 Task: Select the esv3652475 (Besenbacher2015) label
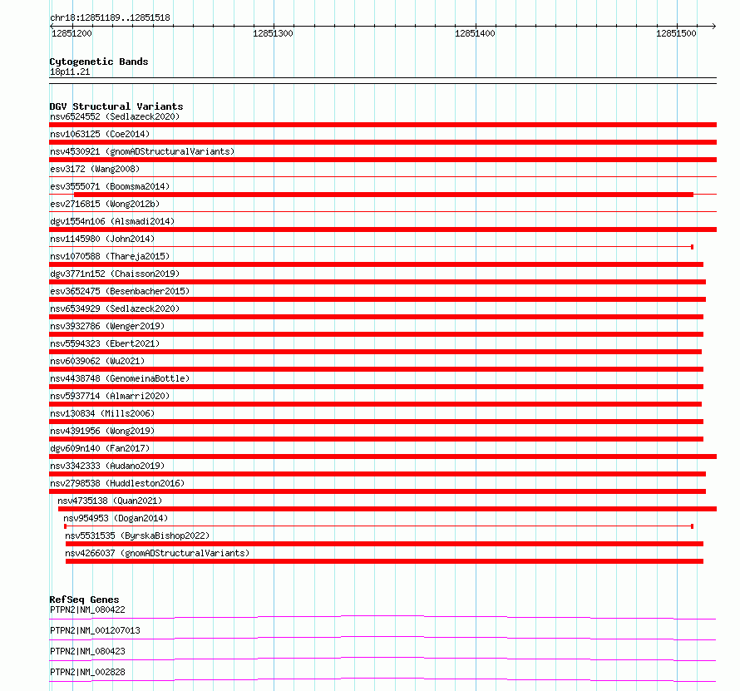tap(120, 291)
